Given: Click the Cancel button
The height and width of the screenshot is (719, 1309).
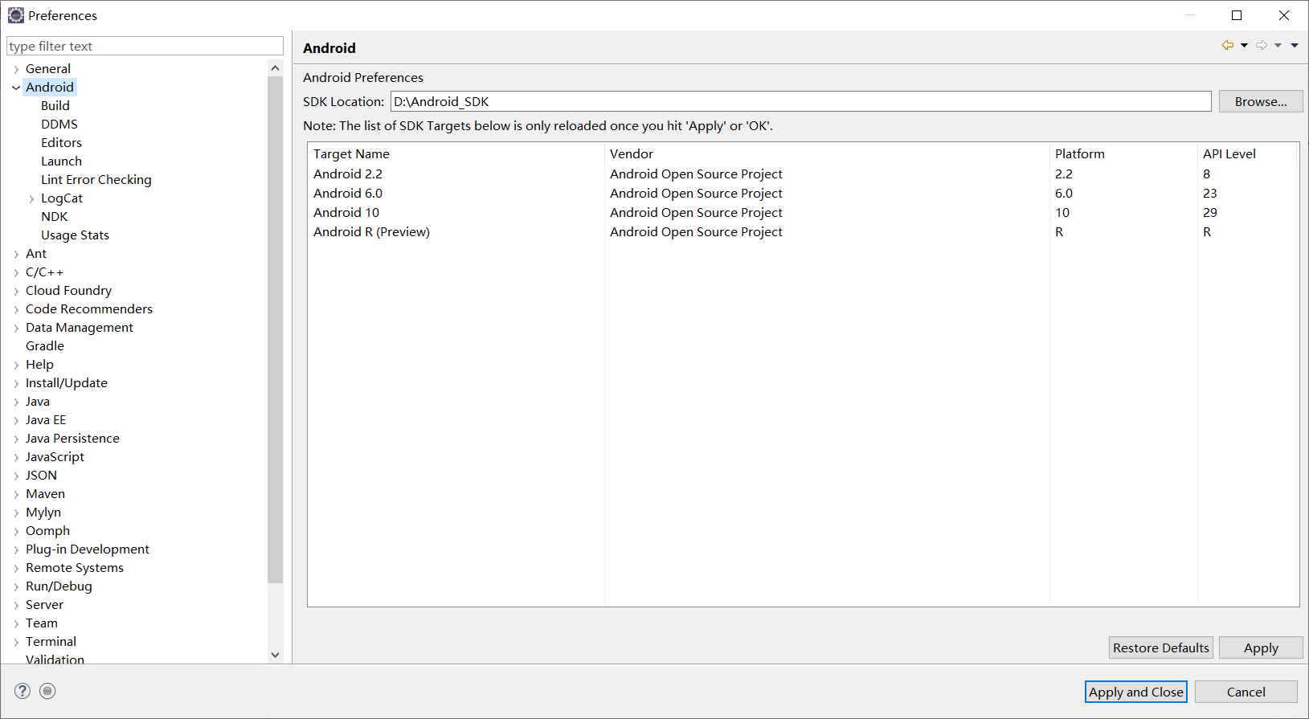Looking at the screenshot, I should [x=1246, y=692].
